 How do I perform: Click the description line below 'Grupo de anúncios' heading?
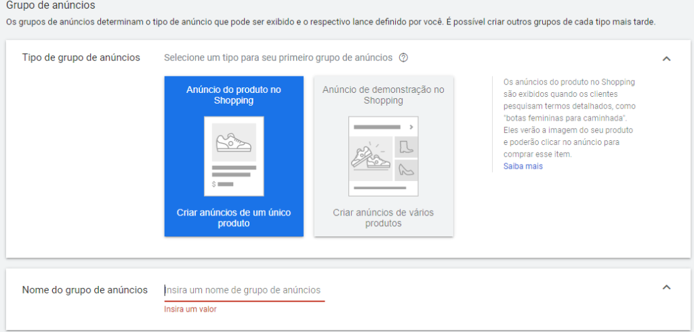pos(331,22)
